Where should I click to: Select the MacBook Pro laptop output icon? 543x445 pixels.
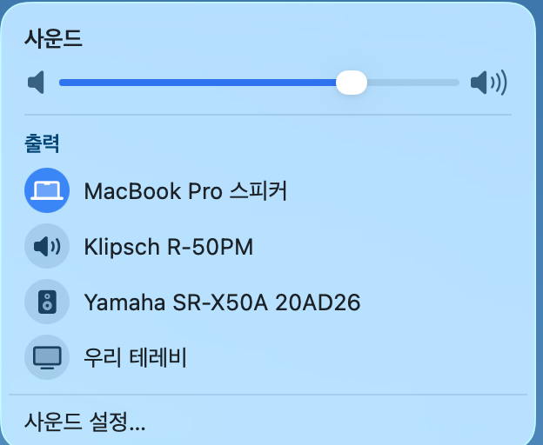tap(47, 190)
